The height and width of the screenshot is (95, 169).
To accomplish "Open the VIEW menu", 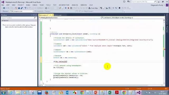I will point(13,5).
